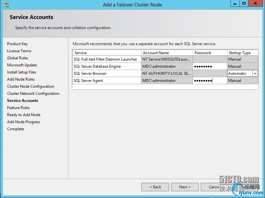Click NT Service\MSSQLFDLaun... account name cell
This screenshot has height=198, width=265.
tap(167, 59)
